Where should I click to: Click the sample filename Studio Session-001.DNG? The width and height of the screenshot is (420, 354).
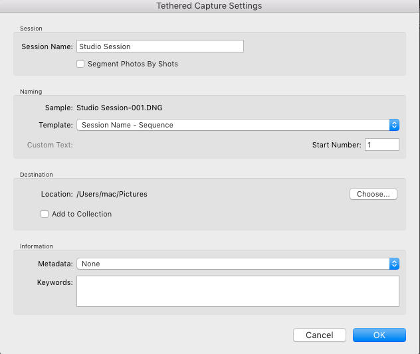(120, 108)
